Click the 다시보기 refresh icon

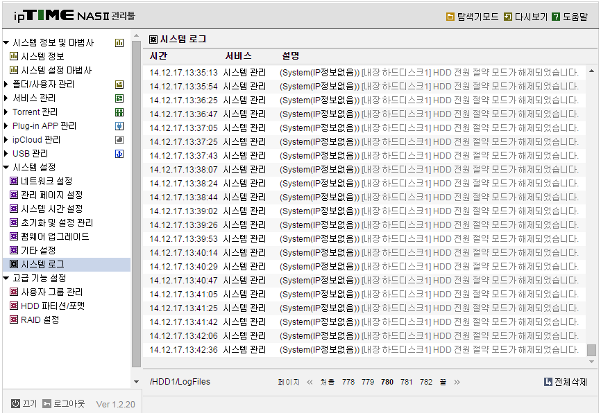tap(507, 17)
